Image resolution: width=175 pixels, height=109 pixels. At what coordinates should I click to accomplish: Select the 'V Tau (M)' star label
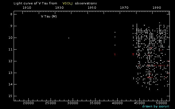pos(49,16)
